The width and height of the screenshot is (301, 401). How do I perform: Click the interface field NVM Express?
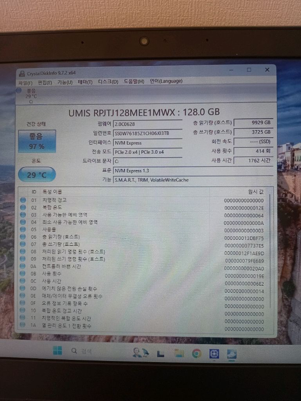[147, 143]
